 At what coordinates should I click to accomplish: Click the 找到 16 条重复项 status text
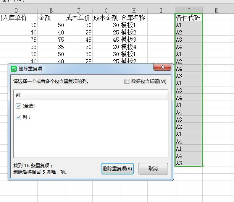(33, 165)
